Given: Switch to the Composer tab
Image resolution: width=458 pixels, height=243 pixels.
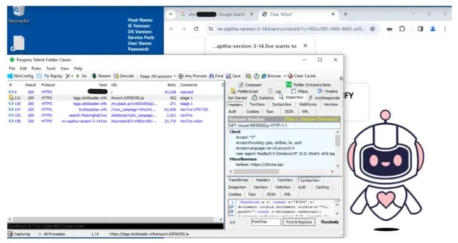Looking at the screenshot, I should click(250, 85).
